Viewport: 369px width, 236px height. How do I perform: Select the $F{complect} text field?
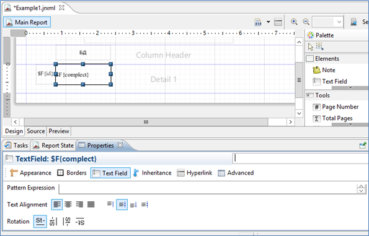click(x=83, y=74)
